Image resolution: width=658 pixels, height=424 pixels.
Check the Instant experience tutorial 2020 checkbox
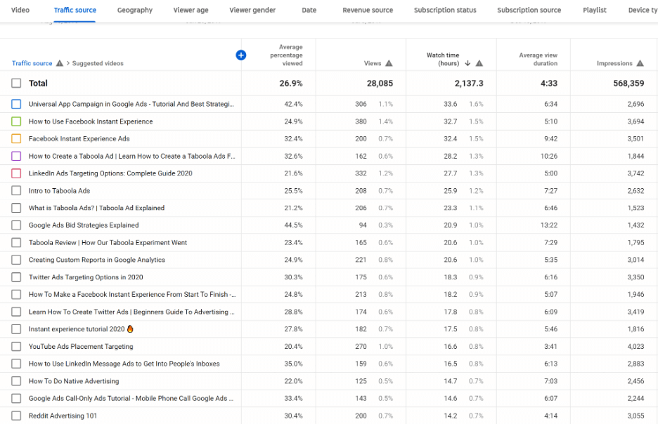pyautogui.click(x=16, y=329)
